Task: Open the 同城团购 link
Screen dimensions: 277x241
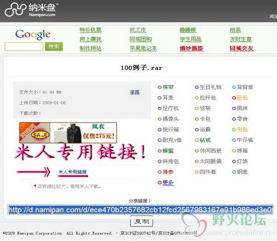Action: click(x=141, y=39)
